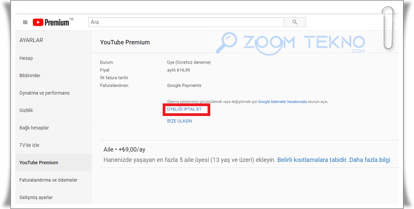Click the YouTube Premium logo
414x209 pixels.
click(x=53, y=22)
